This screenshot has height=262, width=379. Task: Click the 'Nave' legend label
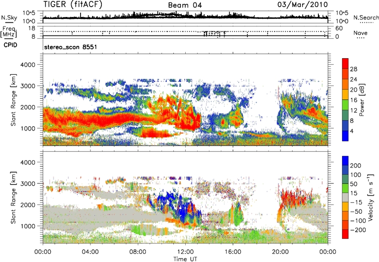pyautogui.click(x=361, y=33)
